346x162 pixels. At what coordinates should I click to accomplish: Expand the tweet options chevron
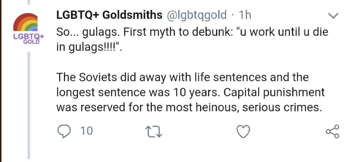click(x=333, y=16)
